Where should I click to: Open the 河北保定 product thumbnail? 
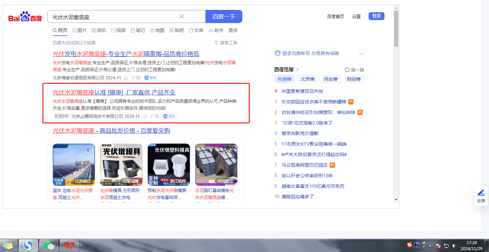(x=216, y=165)
